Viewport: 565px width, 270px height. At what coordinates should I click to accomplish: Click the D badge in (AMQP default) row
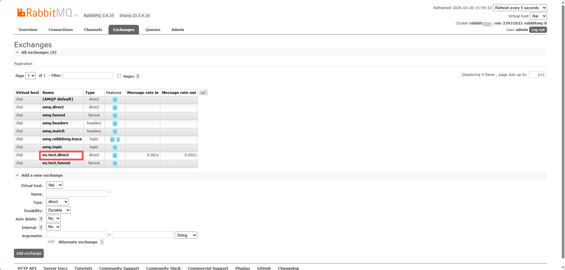click(x=115, y=100)
